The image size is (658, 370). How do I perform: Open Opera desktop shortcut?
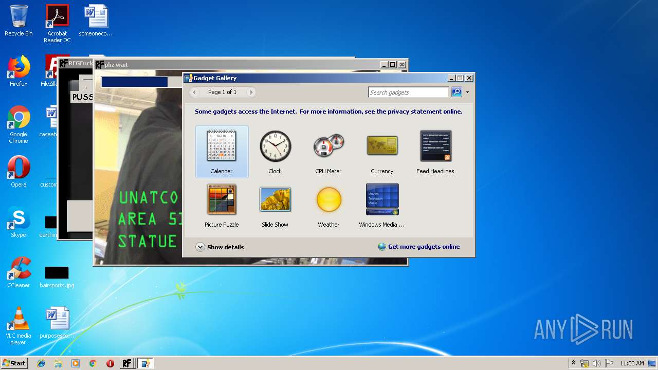(19, 172)
